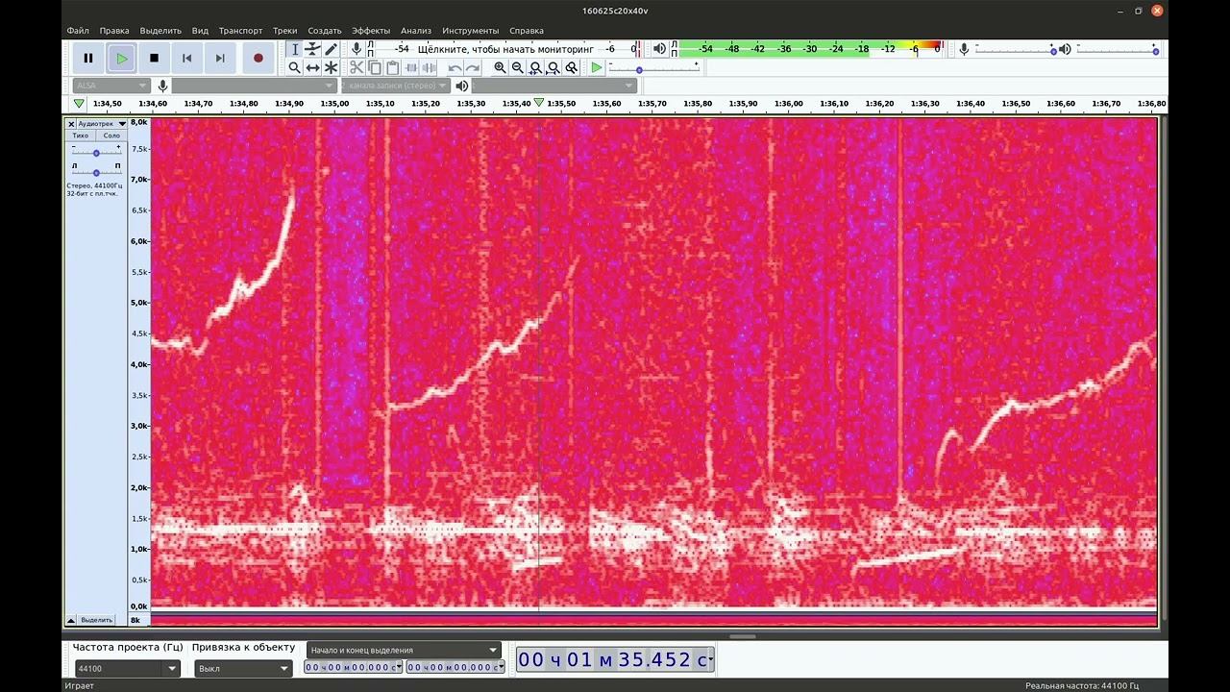
Task: Click the Stop button
Action: (x=154, y=58)
